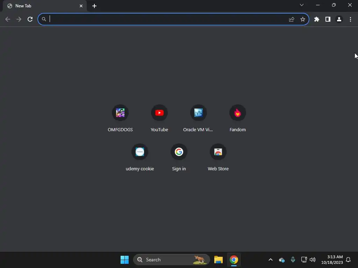The image size is (358, 268).
Task: Restore down the Chrome window
Action: pos(334,5)
